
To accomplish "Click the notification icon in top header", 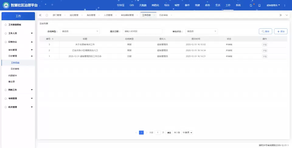I will 251,5.
